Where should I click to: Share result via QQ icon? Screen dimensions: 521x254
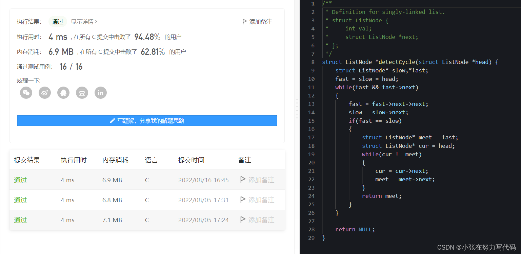(x=63, y=92)
